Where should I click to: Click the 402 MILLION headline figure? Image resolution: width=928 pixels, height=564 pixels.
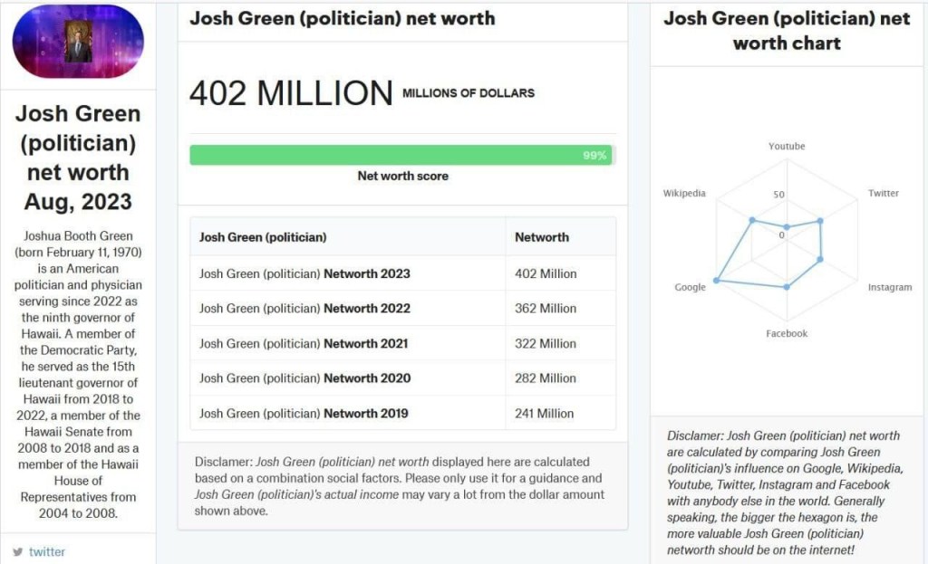tap(291, 93)
